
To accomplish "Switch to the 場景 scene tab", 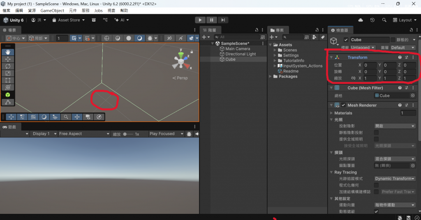I will pyautogui.click(x=10, y=30).
